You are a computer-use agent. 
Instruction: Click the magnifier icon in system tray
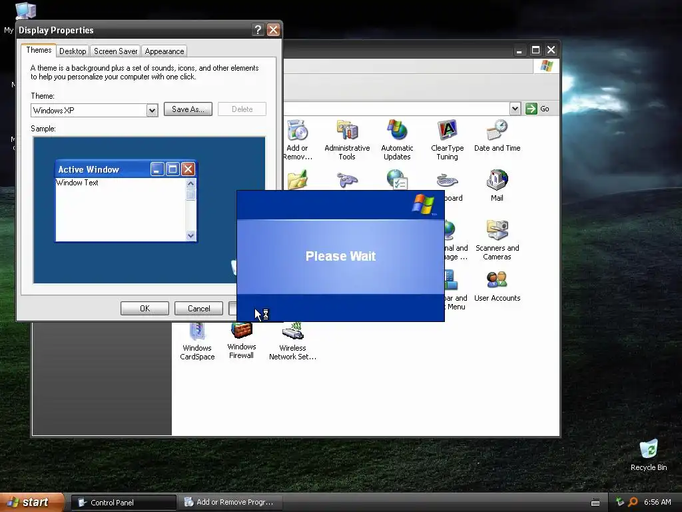point(633,502)
